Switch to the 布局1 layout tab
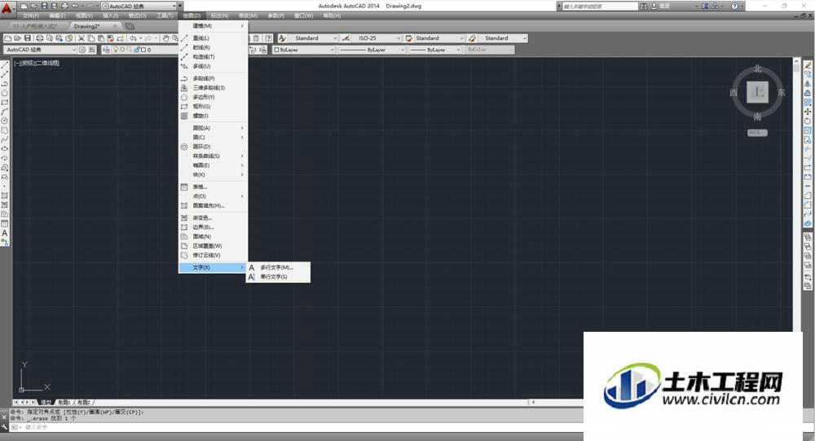 (64, 403)
